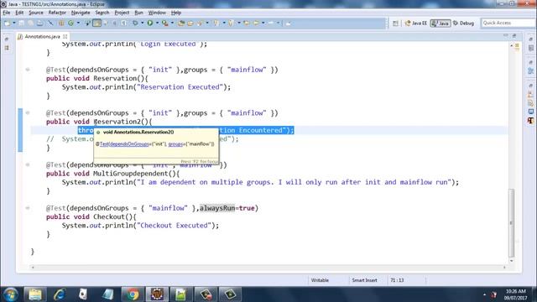This screenshot has height=302, width=537.
Task: Open the New wizard dropdown arrow
Action: tap(14, 23)
